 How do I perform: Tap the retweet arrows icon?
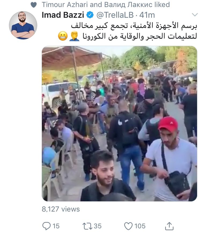[87, 226]
